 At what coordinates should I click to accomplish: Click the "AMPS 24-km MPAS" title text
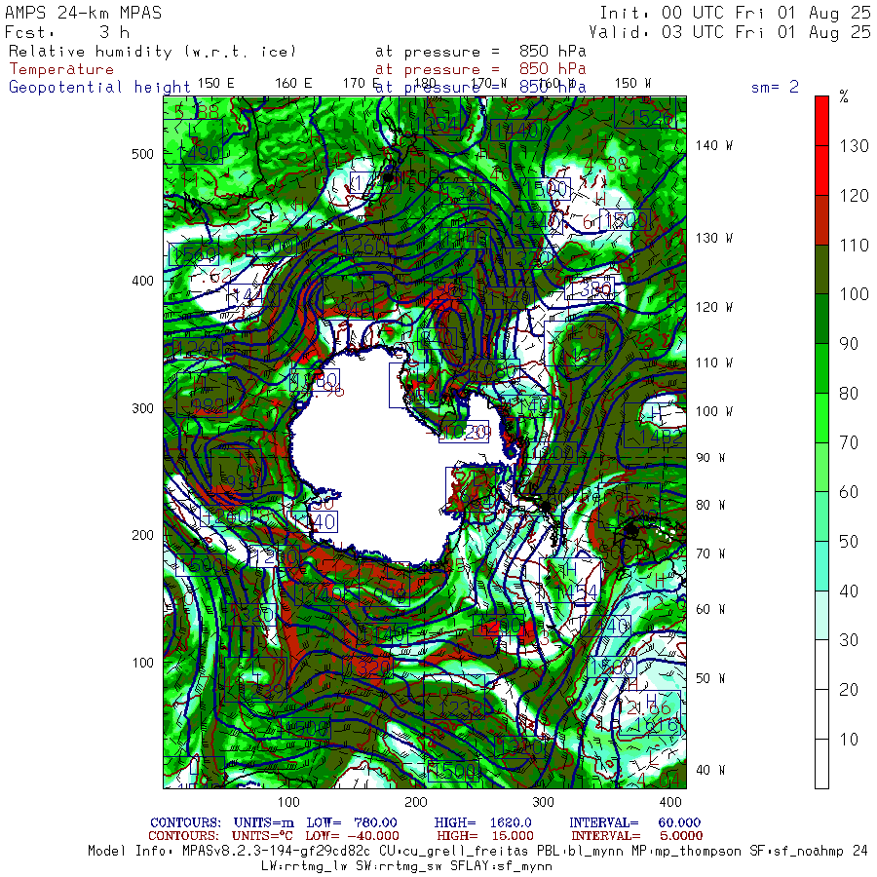coord(84,13)
